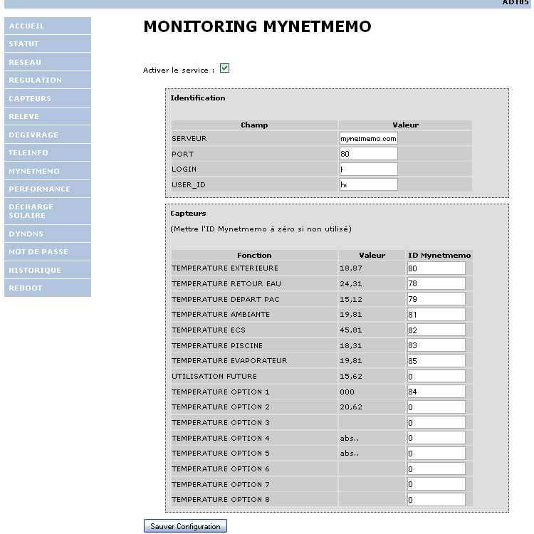Edit ID for TEMPERATURE OPTION 4
This screenshot has width=534, height=534.
436,438
